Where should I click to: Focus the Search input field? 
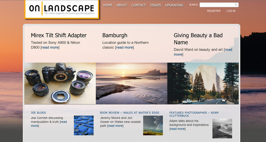pos(219,5)
